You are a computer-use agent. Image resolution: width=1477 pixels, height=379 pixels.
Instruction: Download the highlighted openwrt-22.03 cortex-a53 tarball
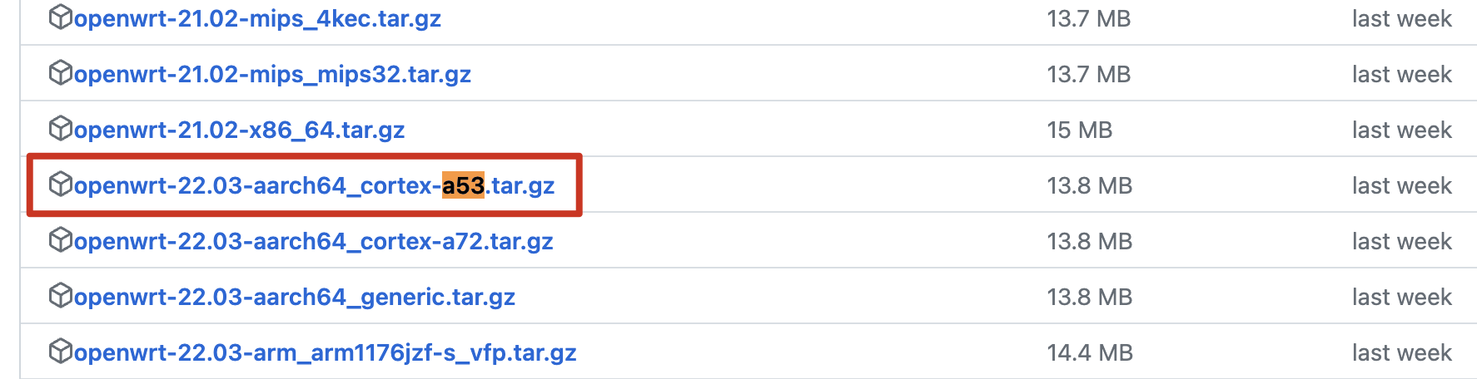click(x=314, y=185)
